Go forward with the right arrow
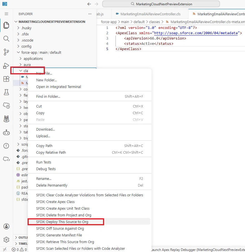245x252 pixels. click(96, 4)
